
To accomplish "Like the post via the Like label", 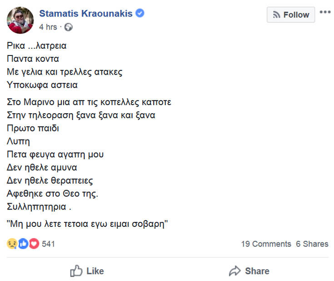I will point(95,271).
